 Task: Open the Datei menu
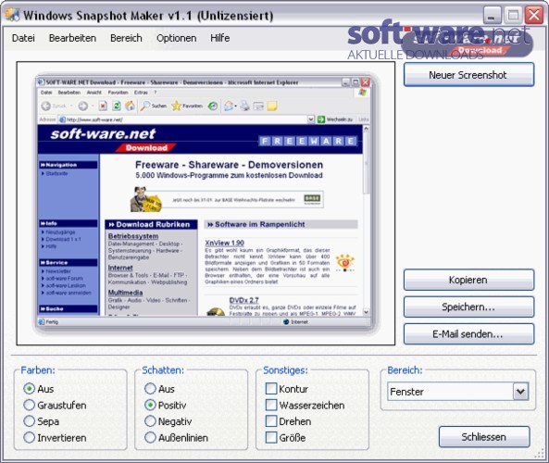pos(23,38)
